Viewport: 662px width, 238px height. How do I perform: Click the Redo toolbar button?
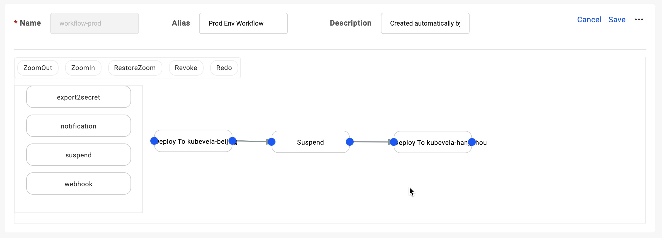pos(224,68)
